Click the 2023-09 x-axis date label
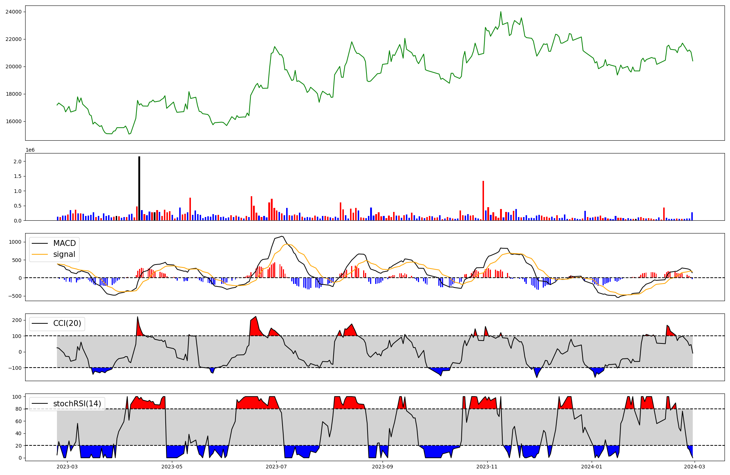Screen dimensions: 730x475 coord(383,466)
